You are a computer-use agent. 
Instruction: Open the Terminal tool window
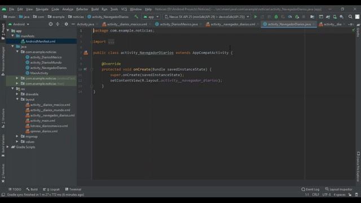73,189
